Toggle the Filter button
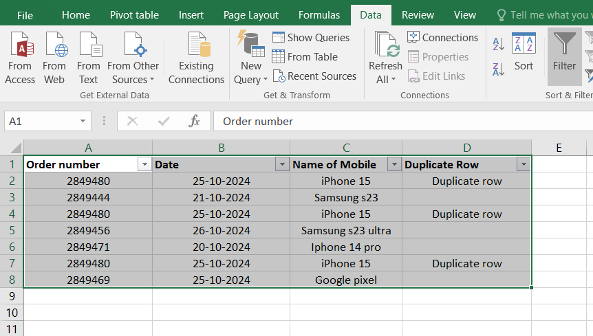The width and height of the screenshot is (593, 336). pyautogui.click(x=564, y=56)
